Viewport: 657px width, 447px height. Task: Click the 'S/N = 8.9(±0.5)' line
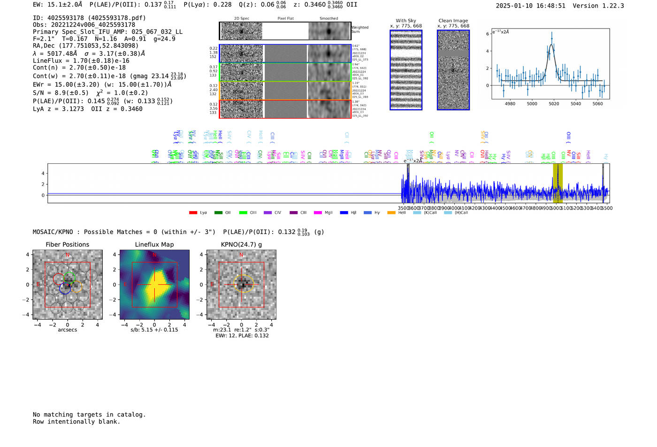(x=91, y=92)
